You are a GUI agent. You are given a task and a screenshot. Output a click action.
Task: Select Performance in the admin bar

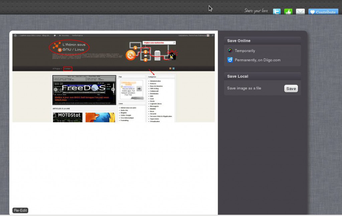77,35
